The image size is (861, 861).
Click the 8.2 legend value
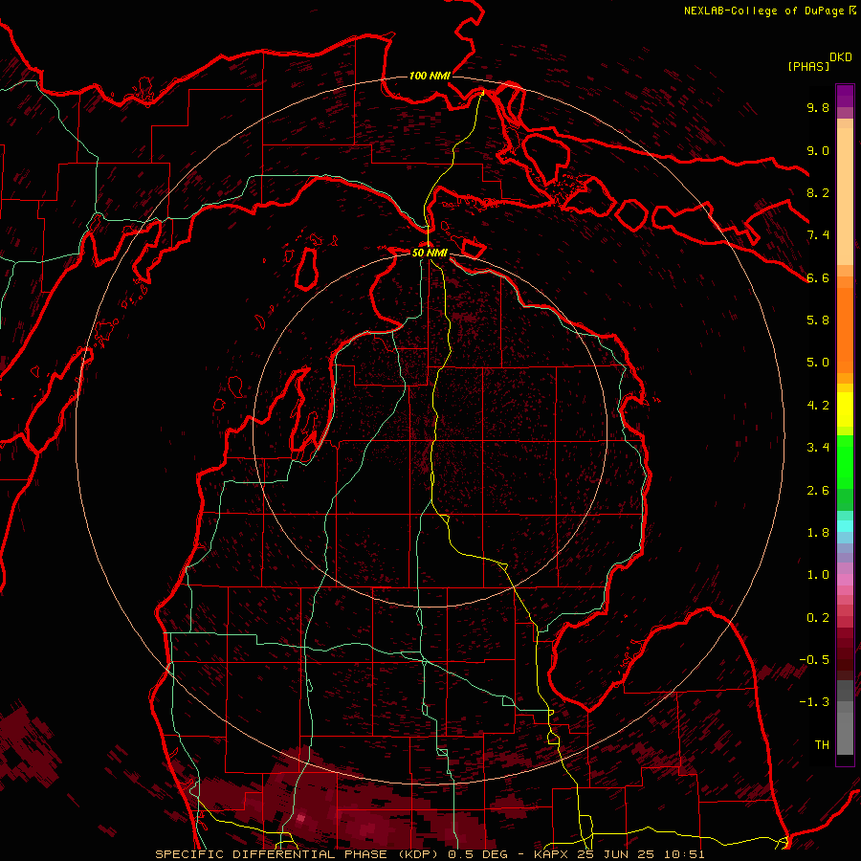(x=818, y=192)
